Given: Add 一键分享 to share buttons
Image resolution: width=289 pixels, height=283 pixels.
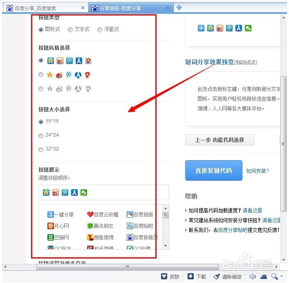Looking at the screenshot, I should (60, 214).
